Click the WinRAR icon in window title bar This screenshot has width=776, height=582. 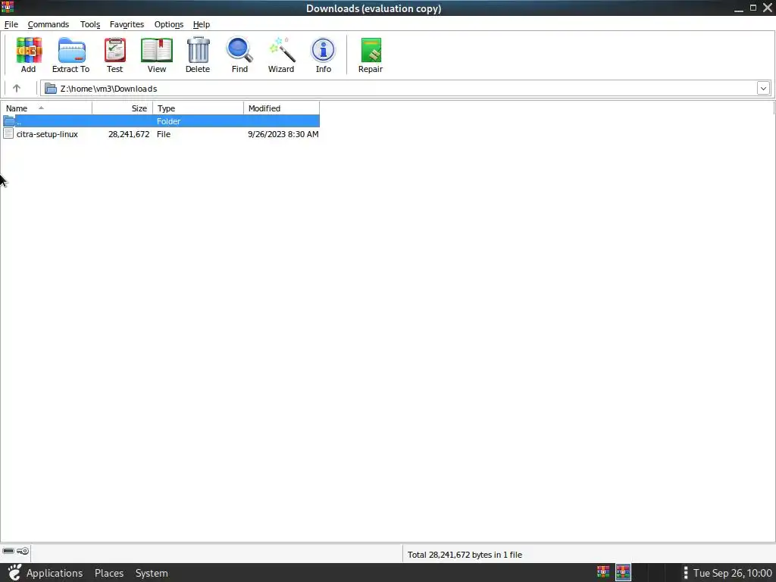coord(8,8)
